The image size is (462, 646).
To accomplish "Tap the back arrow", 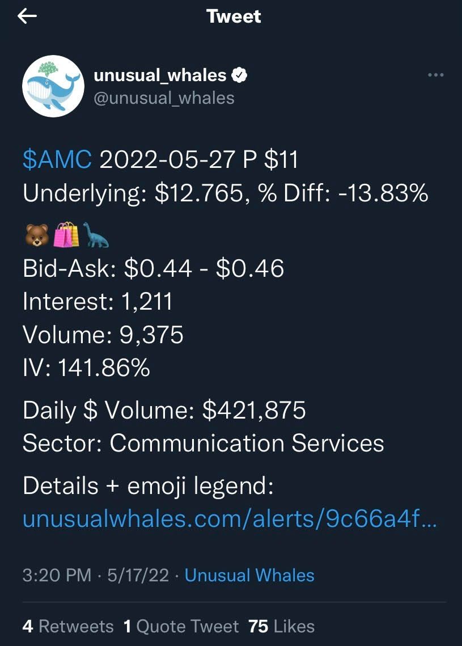I will (27, 16).
